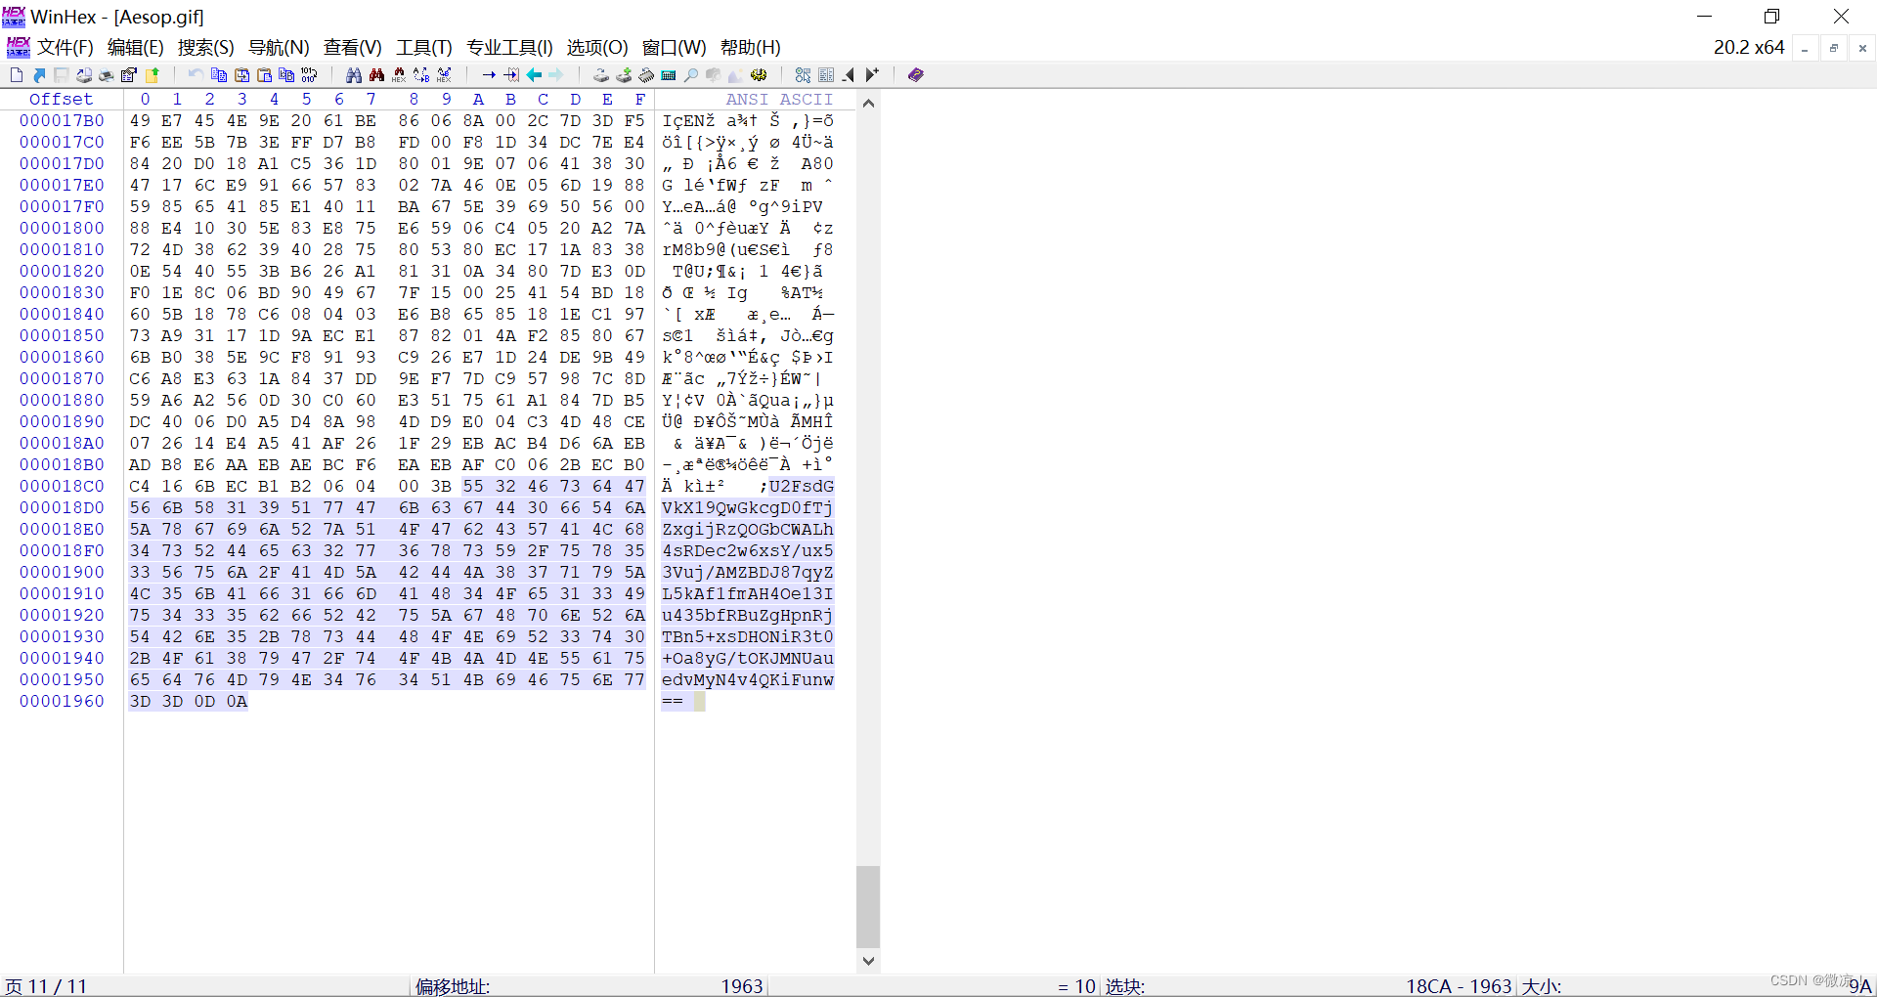Open the 专业工具(I) menu
The image size is (1877, 997).
[509, 47]
